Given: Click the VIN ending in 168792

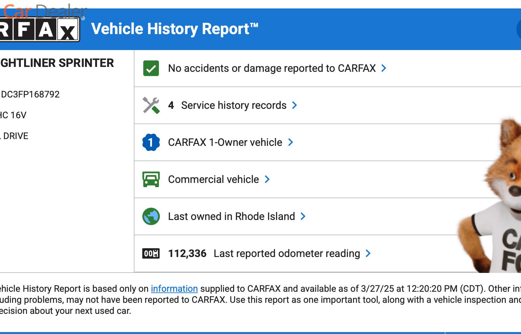Looking at the screenshot, I should pyautogui.click(x=30, y=95).
